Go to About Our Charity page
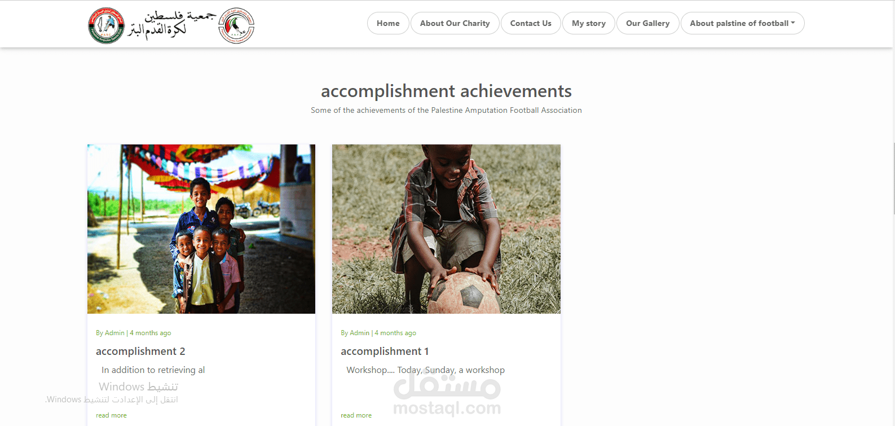The image size is (895, 426). (x=455, y=23)
